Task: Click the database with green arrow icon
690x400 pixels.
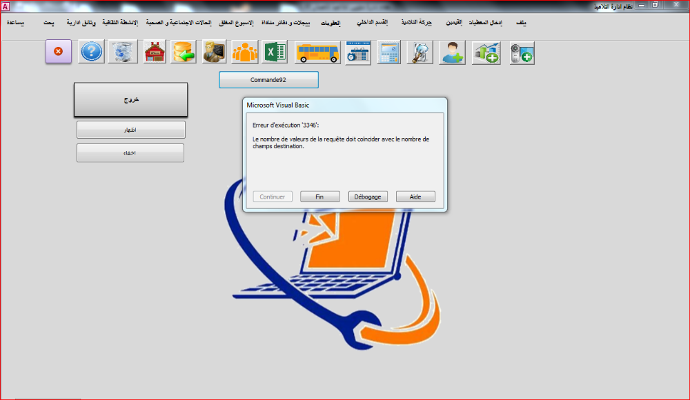Action: (185, 52)
